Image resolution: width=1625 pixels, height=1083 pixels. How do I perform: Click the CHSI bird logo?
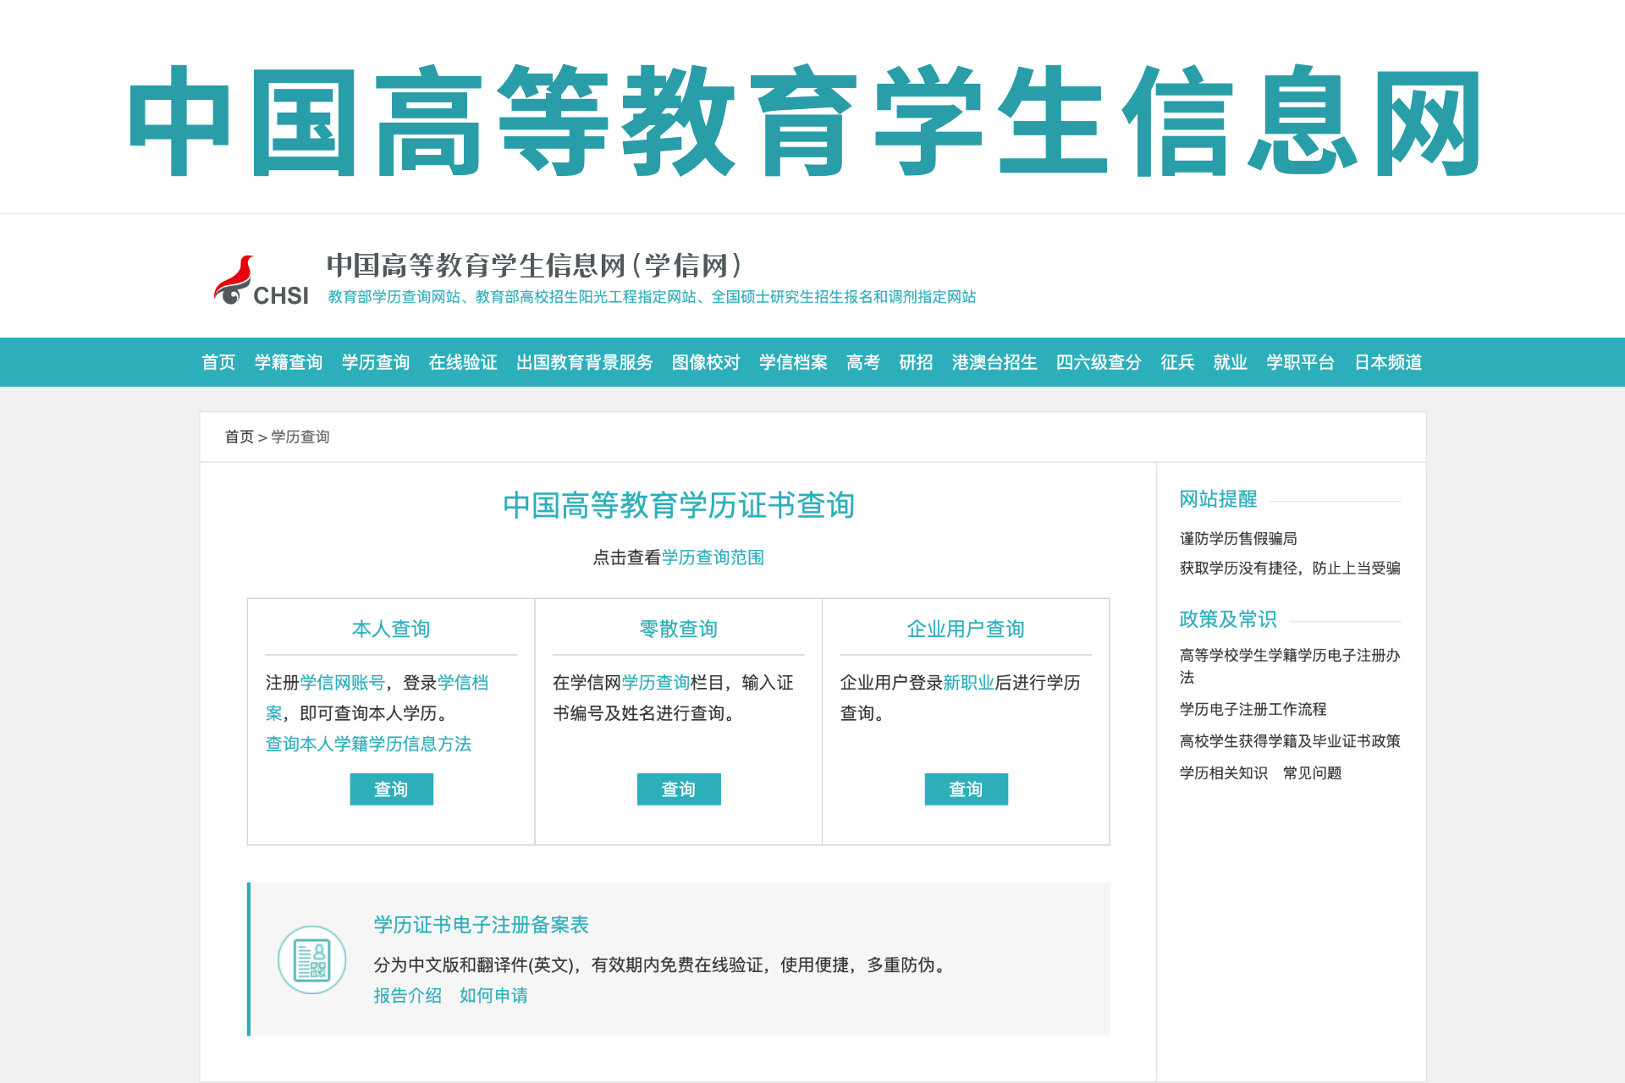pos(261,281)
